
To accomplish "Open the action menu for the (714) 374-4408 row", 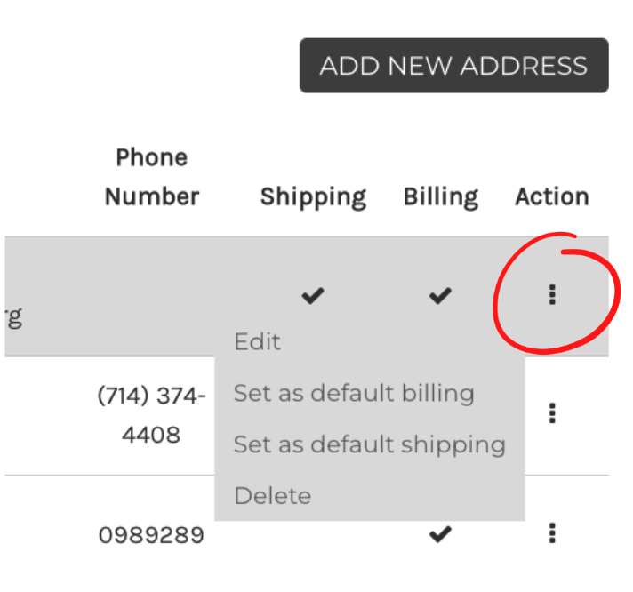I will click(x=552, y=413).
